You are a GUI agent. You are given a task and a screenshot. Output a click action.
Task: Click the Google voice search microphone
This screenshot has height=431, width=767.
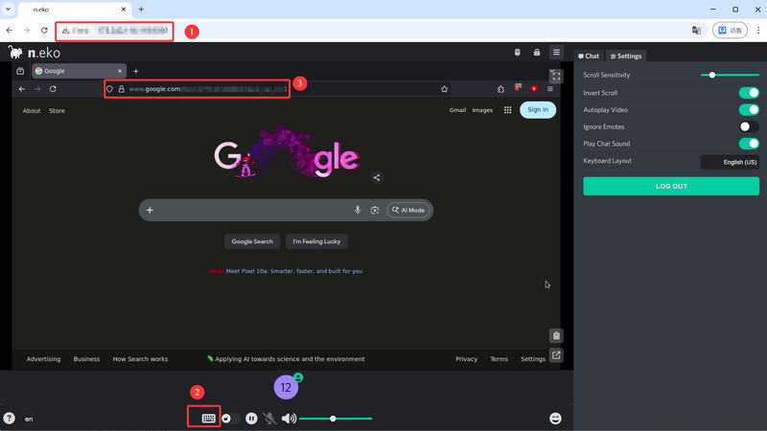(x=358, y=210)
